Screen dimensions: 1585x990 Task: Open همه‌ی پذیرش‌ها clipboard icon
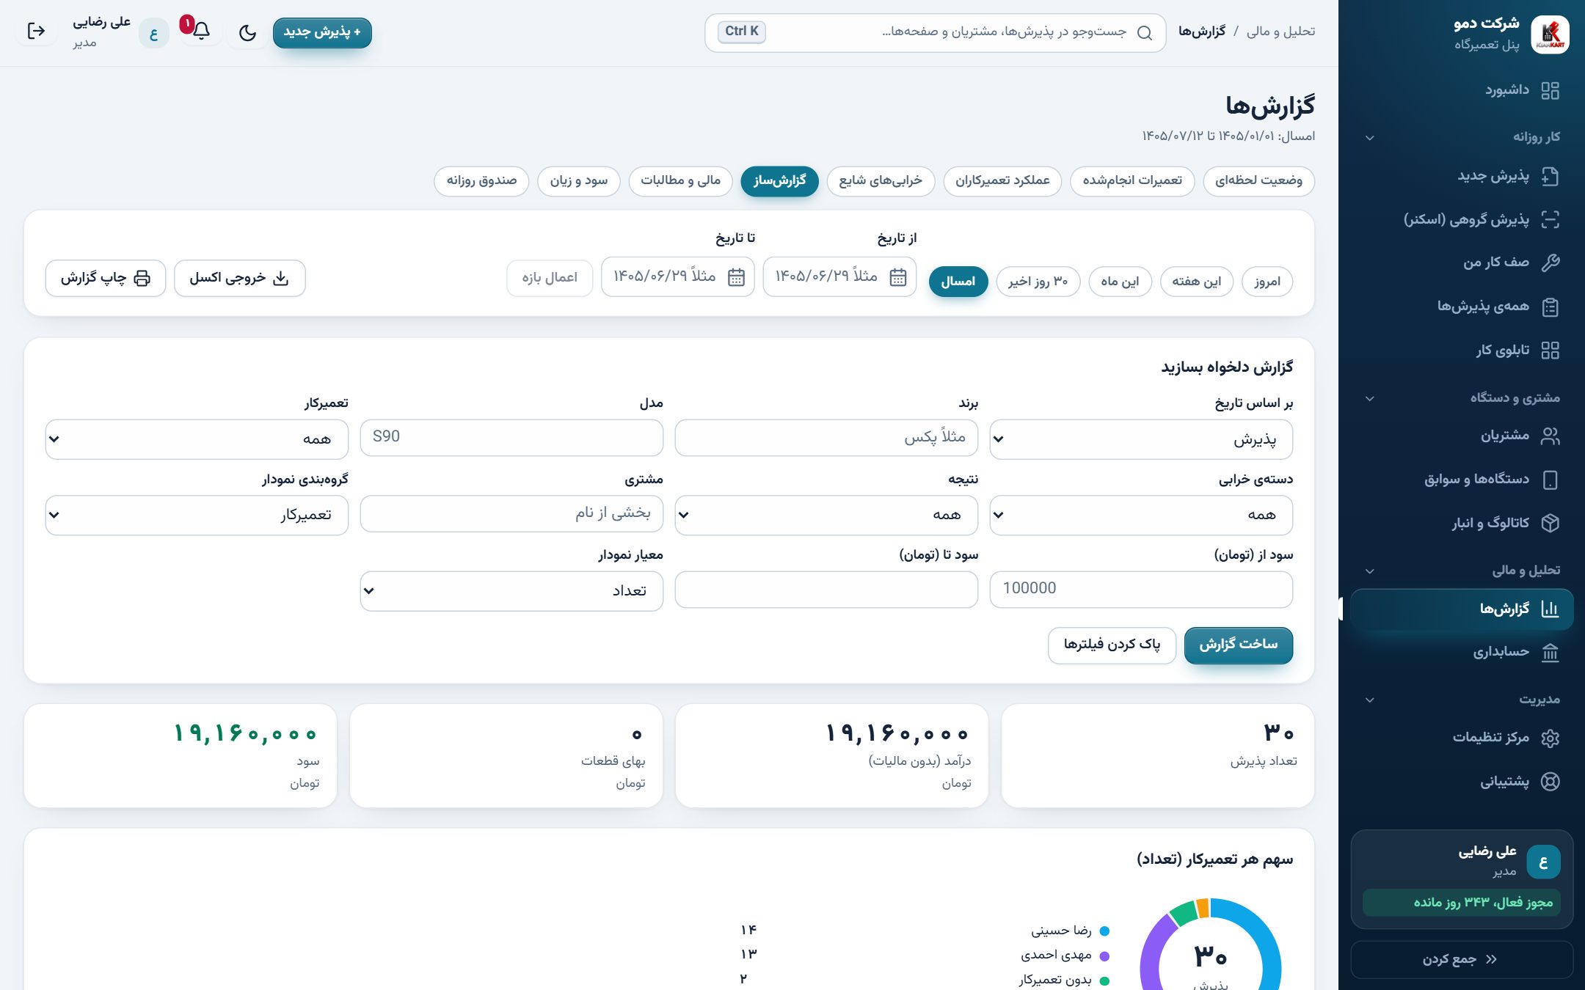click(x=1550, y=307)
